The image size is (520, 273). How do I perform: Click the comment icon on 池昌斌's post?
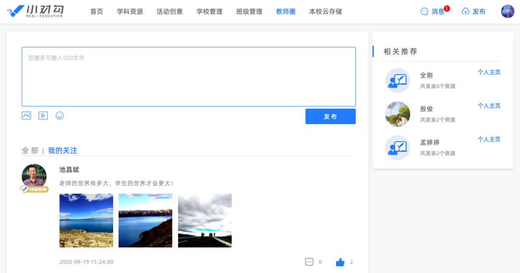coord(309,262)
